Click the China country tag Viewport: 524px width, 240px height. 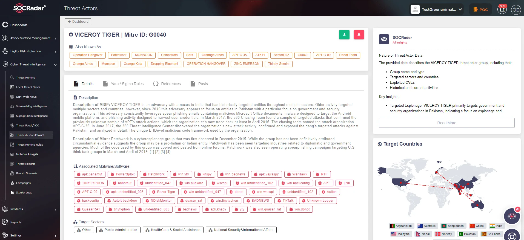pos(477,226)
